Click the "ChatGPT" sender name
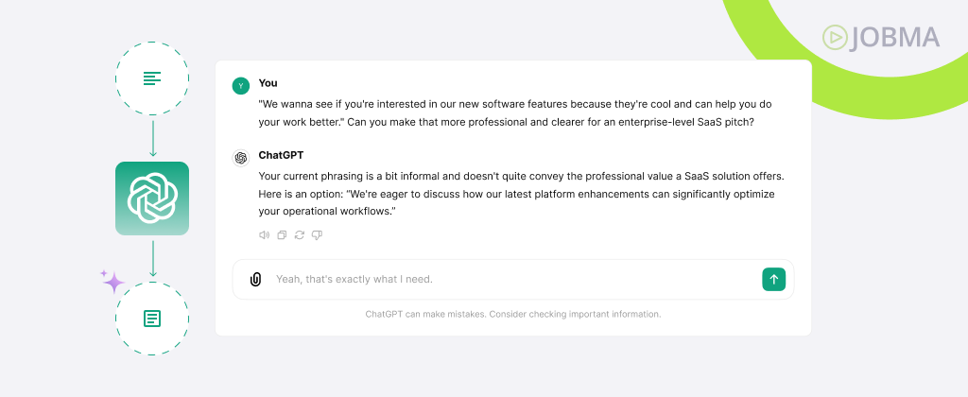Screen dimensions: 968x397 (x=281, y=155)
